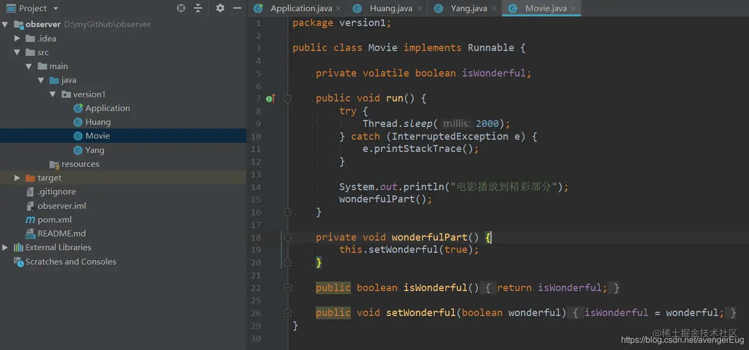Click line number 14 in gutter

[x=256, y=187]
